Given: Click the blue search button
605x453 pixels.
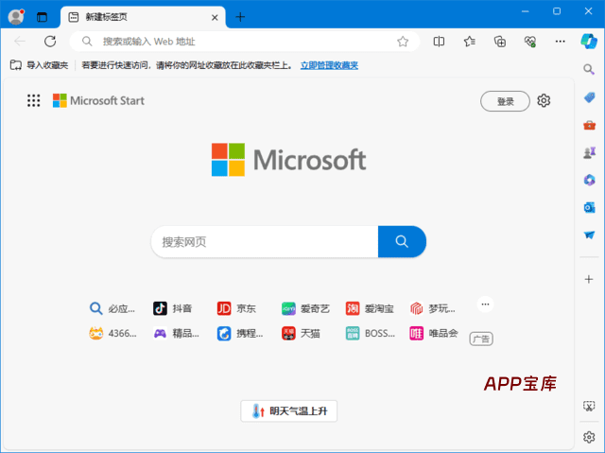Looking at the screenshot, I should (402, 241).
